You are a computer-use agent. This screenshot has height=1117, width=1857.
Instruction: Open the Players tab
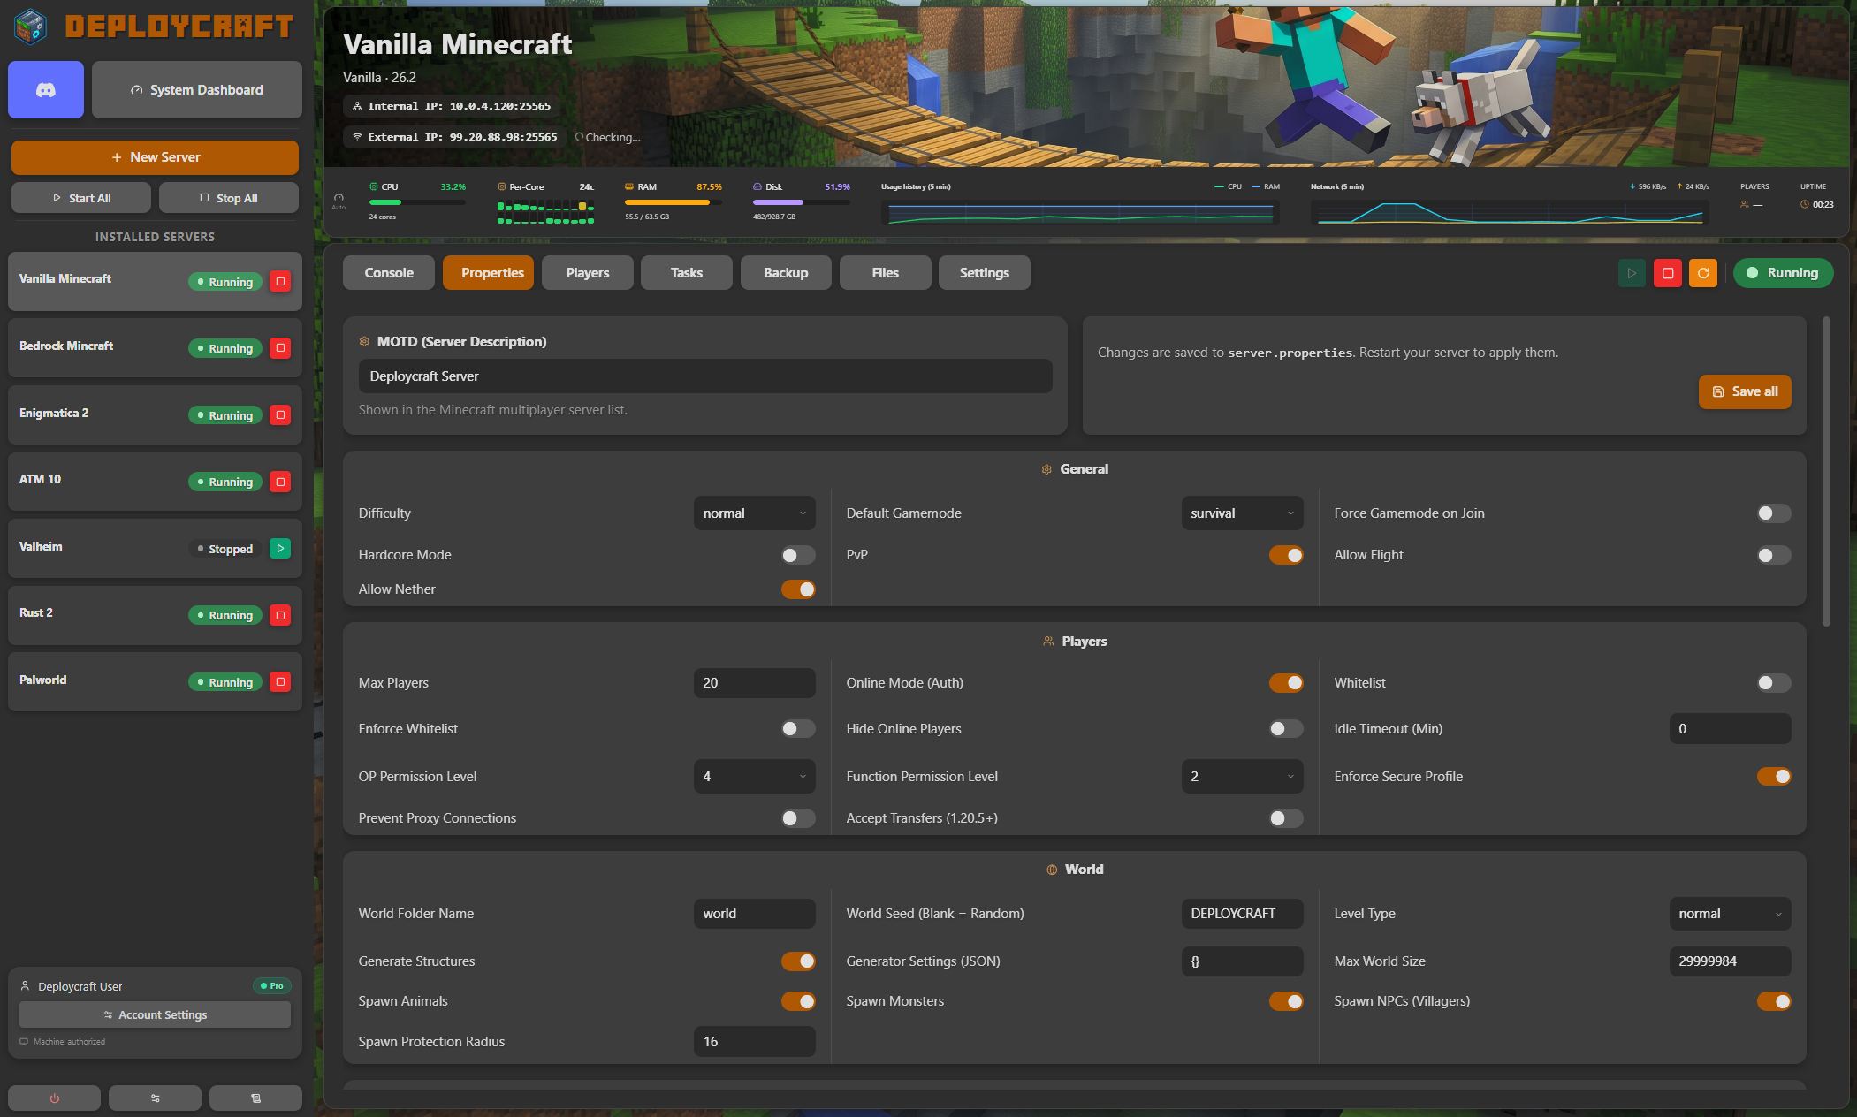coord(588,273)
